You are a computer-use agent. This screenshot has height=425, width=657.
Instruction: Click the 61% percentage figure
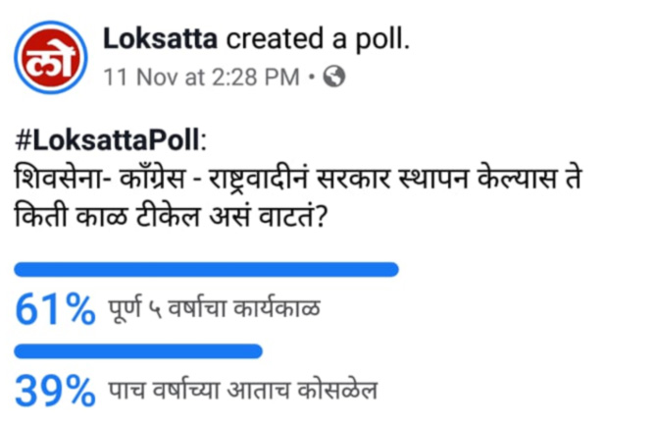54,310
